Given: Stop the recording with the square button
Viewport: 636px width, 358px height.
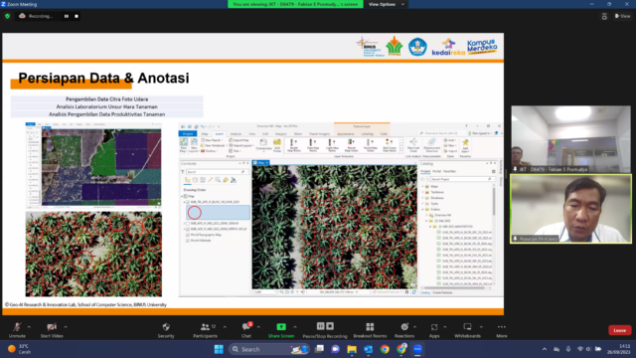Looking at the screenshot, I should tap(77, 16).
